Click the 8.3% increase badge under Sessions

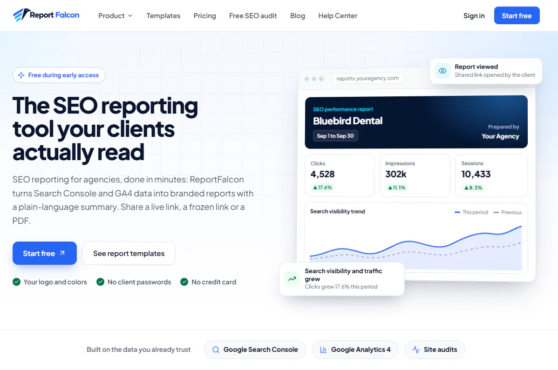point(473,187)
